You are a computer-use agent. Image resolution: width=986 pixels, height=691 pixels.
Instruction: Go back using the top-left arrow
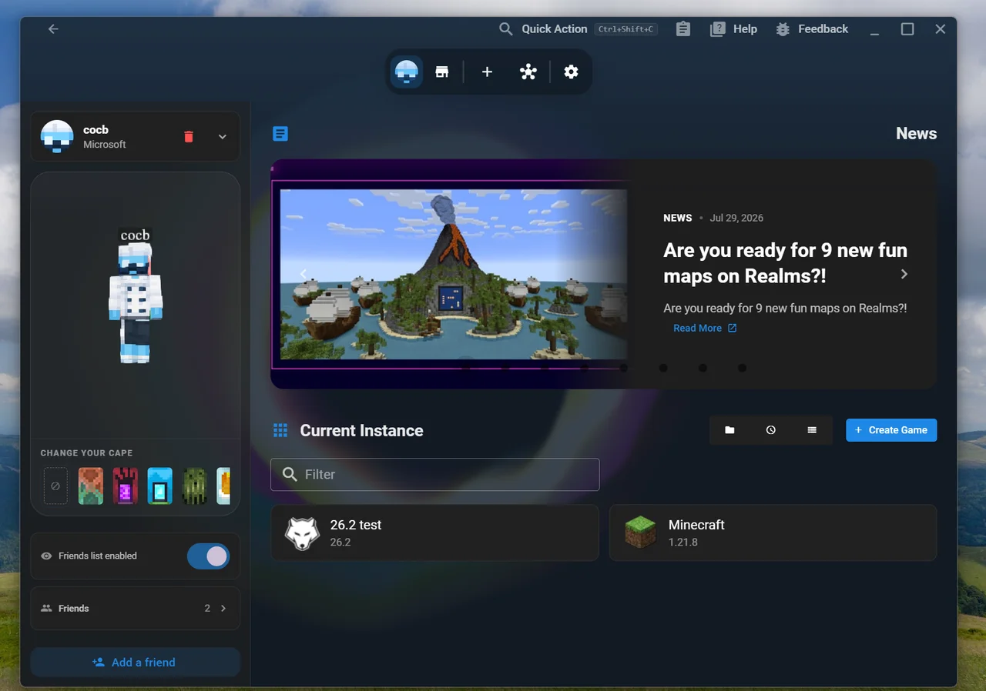53,29
